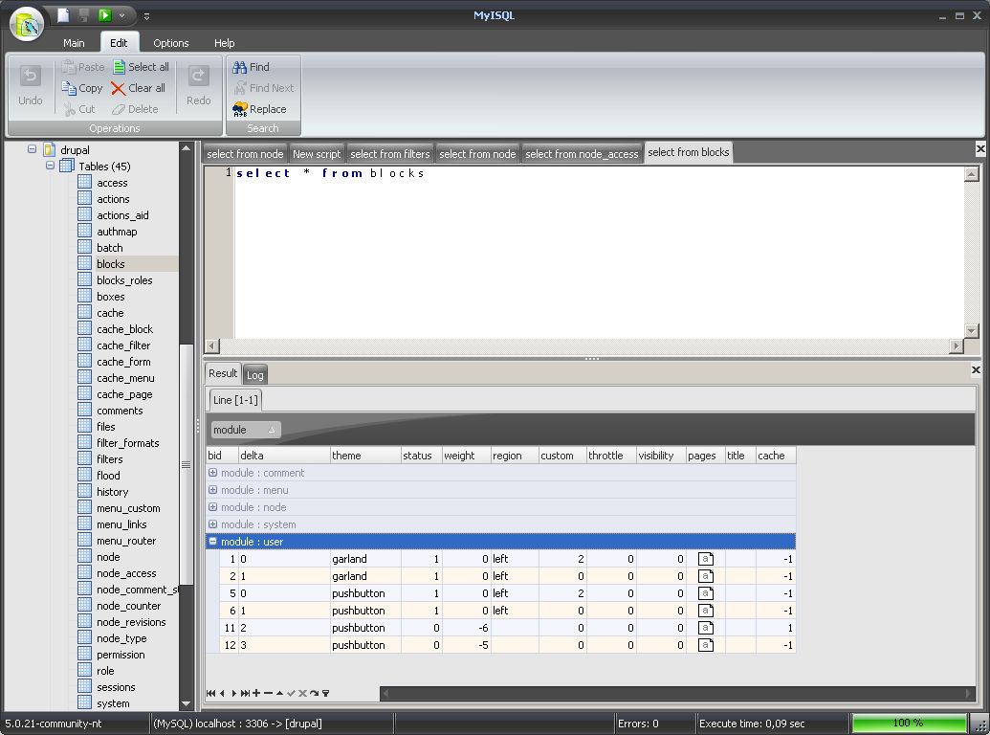990x735 pixels.
Task: Paste clipboard contents into the editor
Action: (x=83, y=67)
